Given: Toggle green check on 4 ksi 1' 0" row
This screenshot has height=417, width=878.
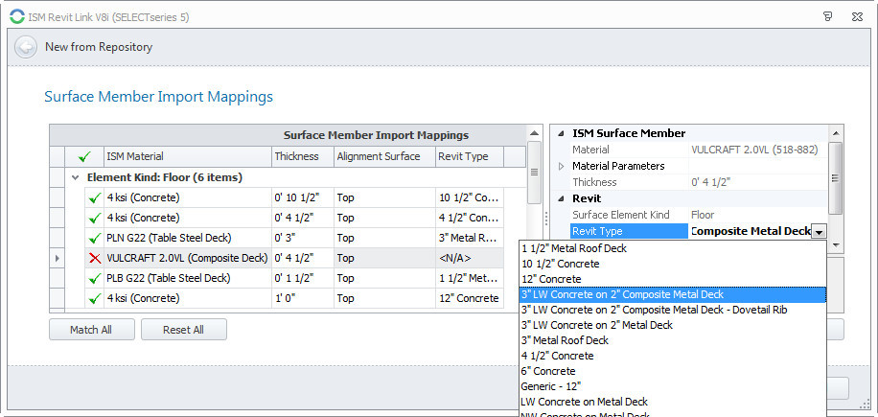Looking at the screenshot, I should coord(95,298).
